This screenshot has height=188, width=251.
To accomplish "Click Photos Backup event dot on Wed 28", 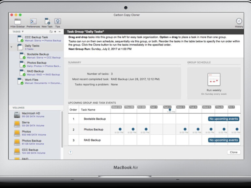I will tap(120, 129).
